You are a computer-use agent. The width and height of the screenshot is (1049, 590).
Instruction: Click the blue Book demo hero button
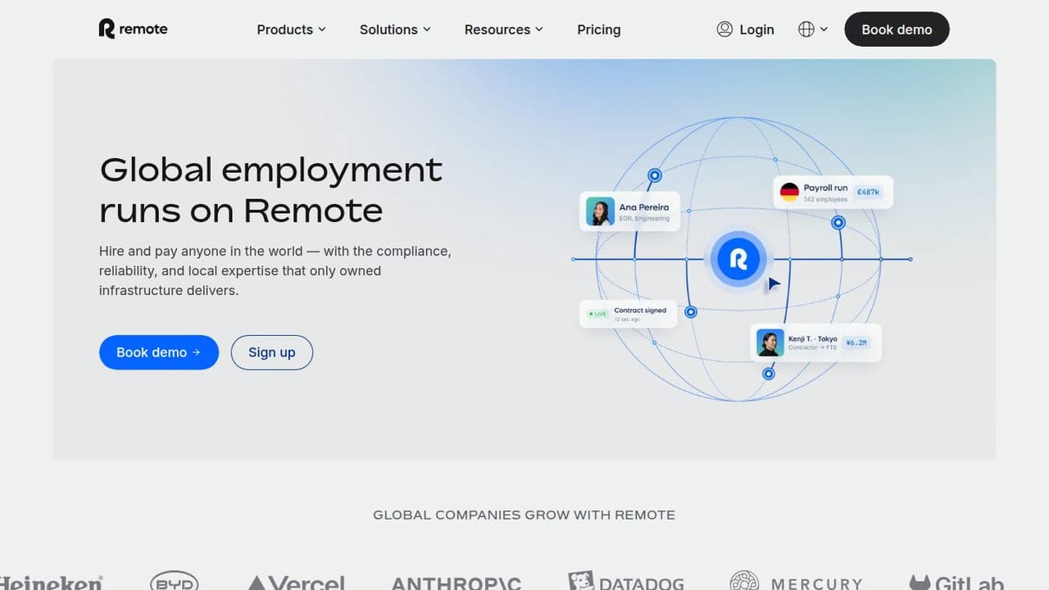coord(159,352)
